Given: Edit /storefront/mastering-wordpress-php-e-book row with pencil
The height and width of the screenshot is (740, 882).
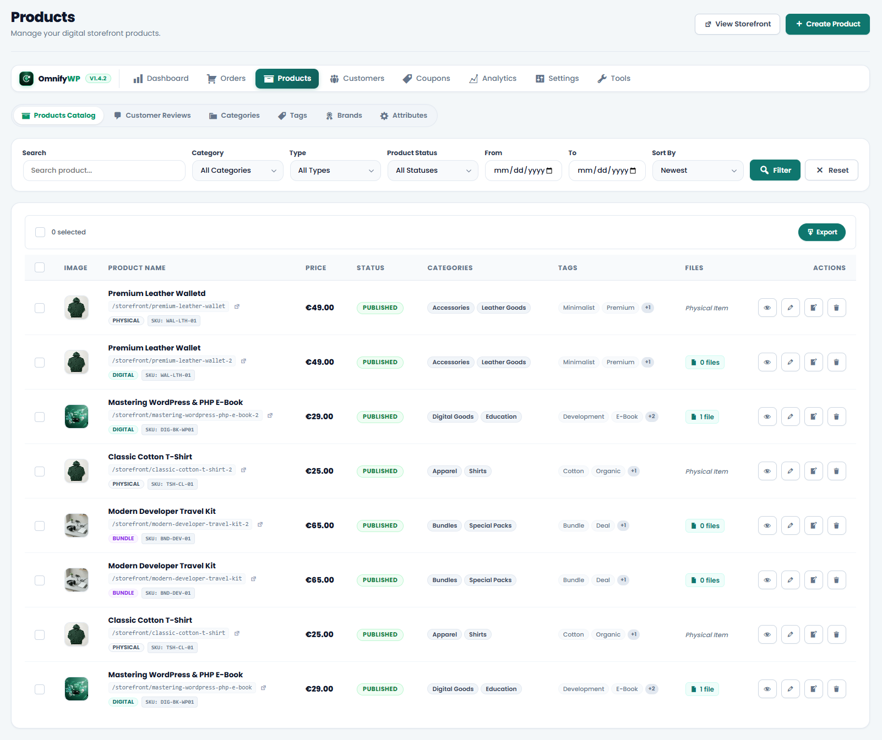Looking at the screenshot, I should pyautogui.click(x=790, y=689).
